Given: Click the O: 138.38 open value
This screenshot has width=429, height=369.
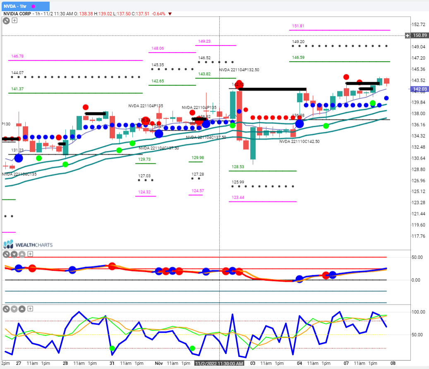Looking at the screenshot, I should 84,14.
